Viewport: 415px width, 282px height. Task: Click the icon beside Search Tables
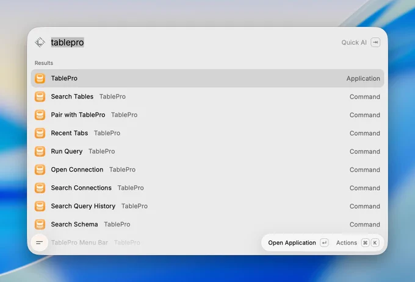point(40,97)
